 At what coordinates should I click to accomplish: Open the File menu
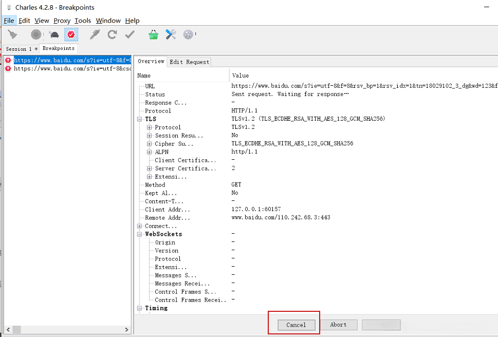click(x=9, y=21)
